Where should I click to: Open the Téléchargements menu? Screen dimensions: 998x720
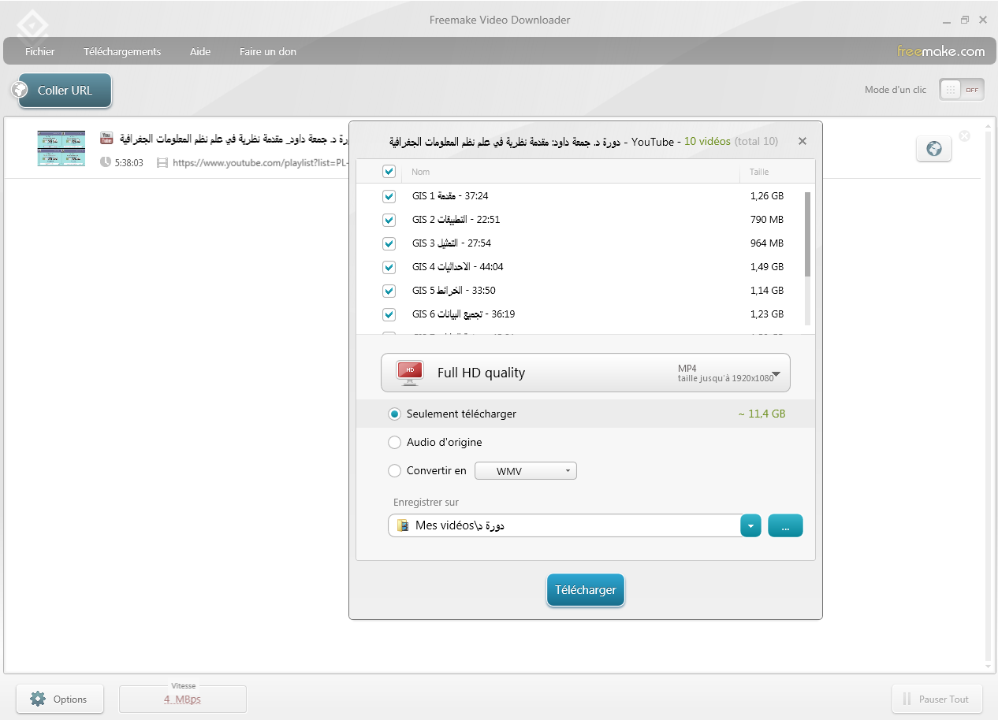click(x=122, y=51)
